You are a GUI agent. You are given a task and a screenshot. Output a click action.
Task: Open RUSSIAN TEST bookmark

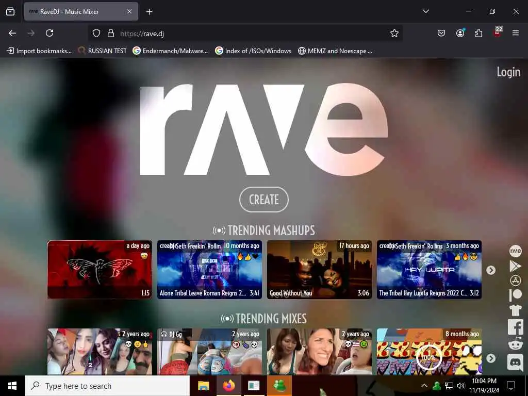tap(102, 51)
